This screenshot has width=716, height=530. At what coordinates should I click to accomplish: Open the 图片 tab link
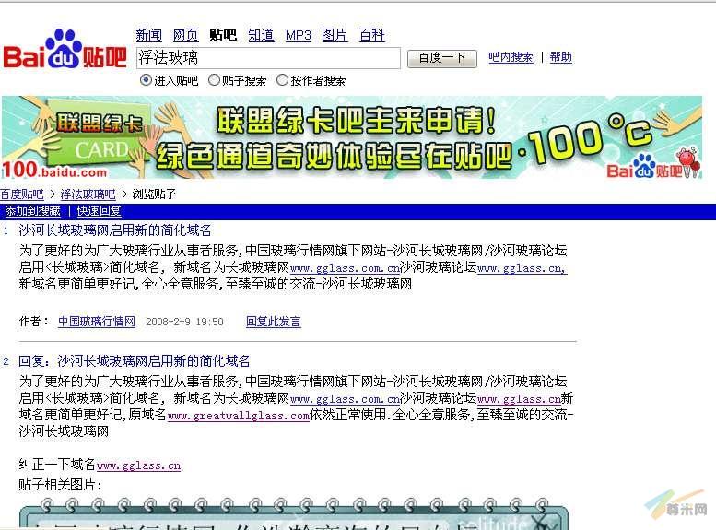[x=335, y=35]
